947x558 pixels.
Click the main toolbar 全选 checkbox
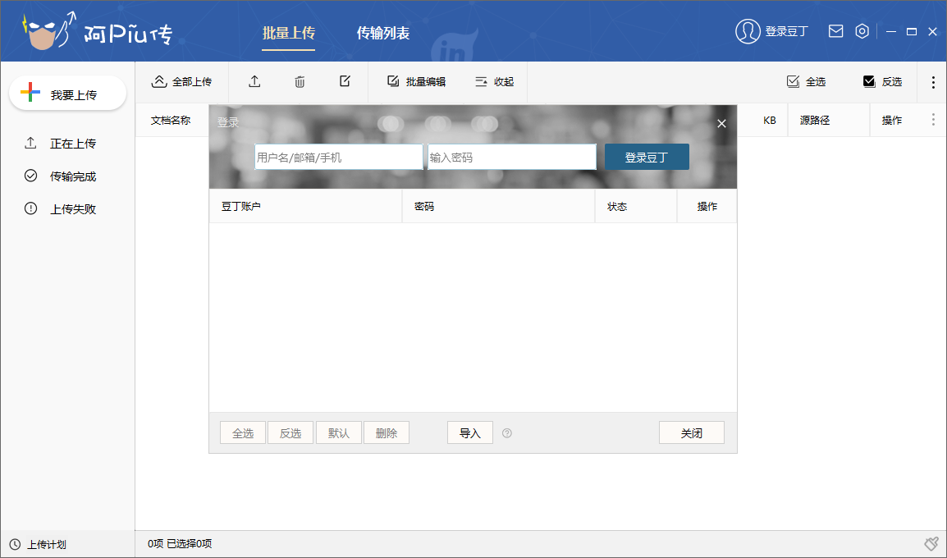(x=806, y=81)
